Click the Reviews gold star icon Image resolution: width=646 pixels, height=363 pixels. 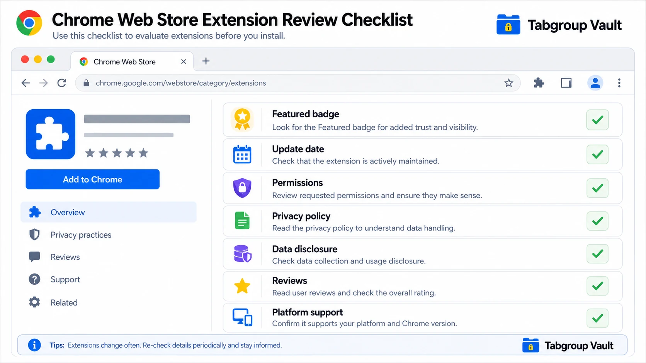pyautogui.click(x=242, y=287)
